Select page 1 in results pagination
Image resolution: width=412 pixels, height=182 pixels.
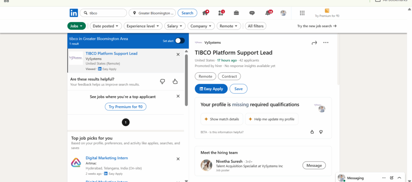tap(126, 122)
